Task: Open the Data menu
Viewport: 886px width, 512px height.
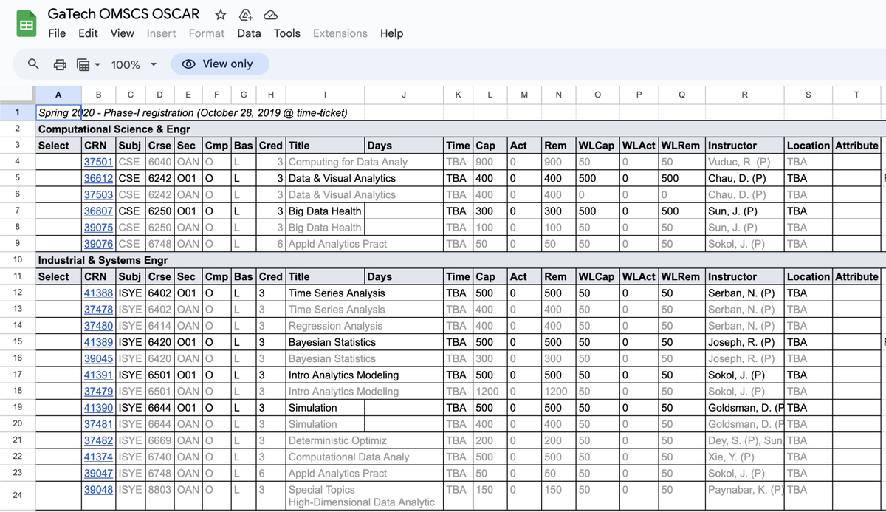Action: (249, 33)
